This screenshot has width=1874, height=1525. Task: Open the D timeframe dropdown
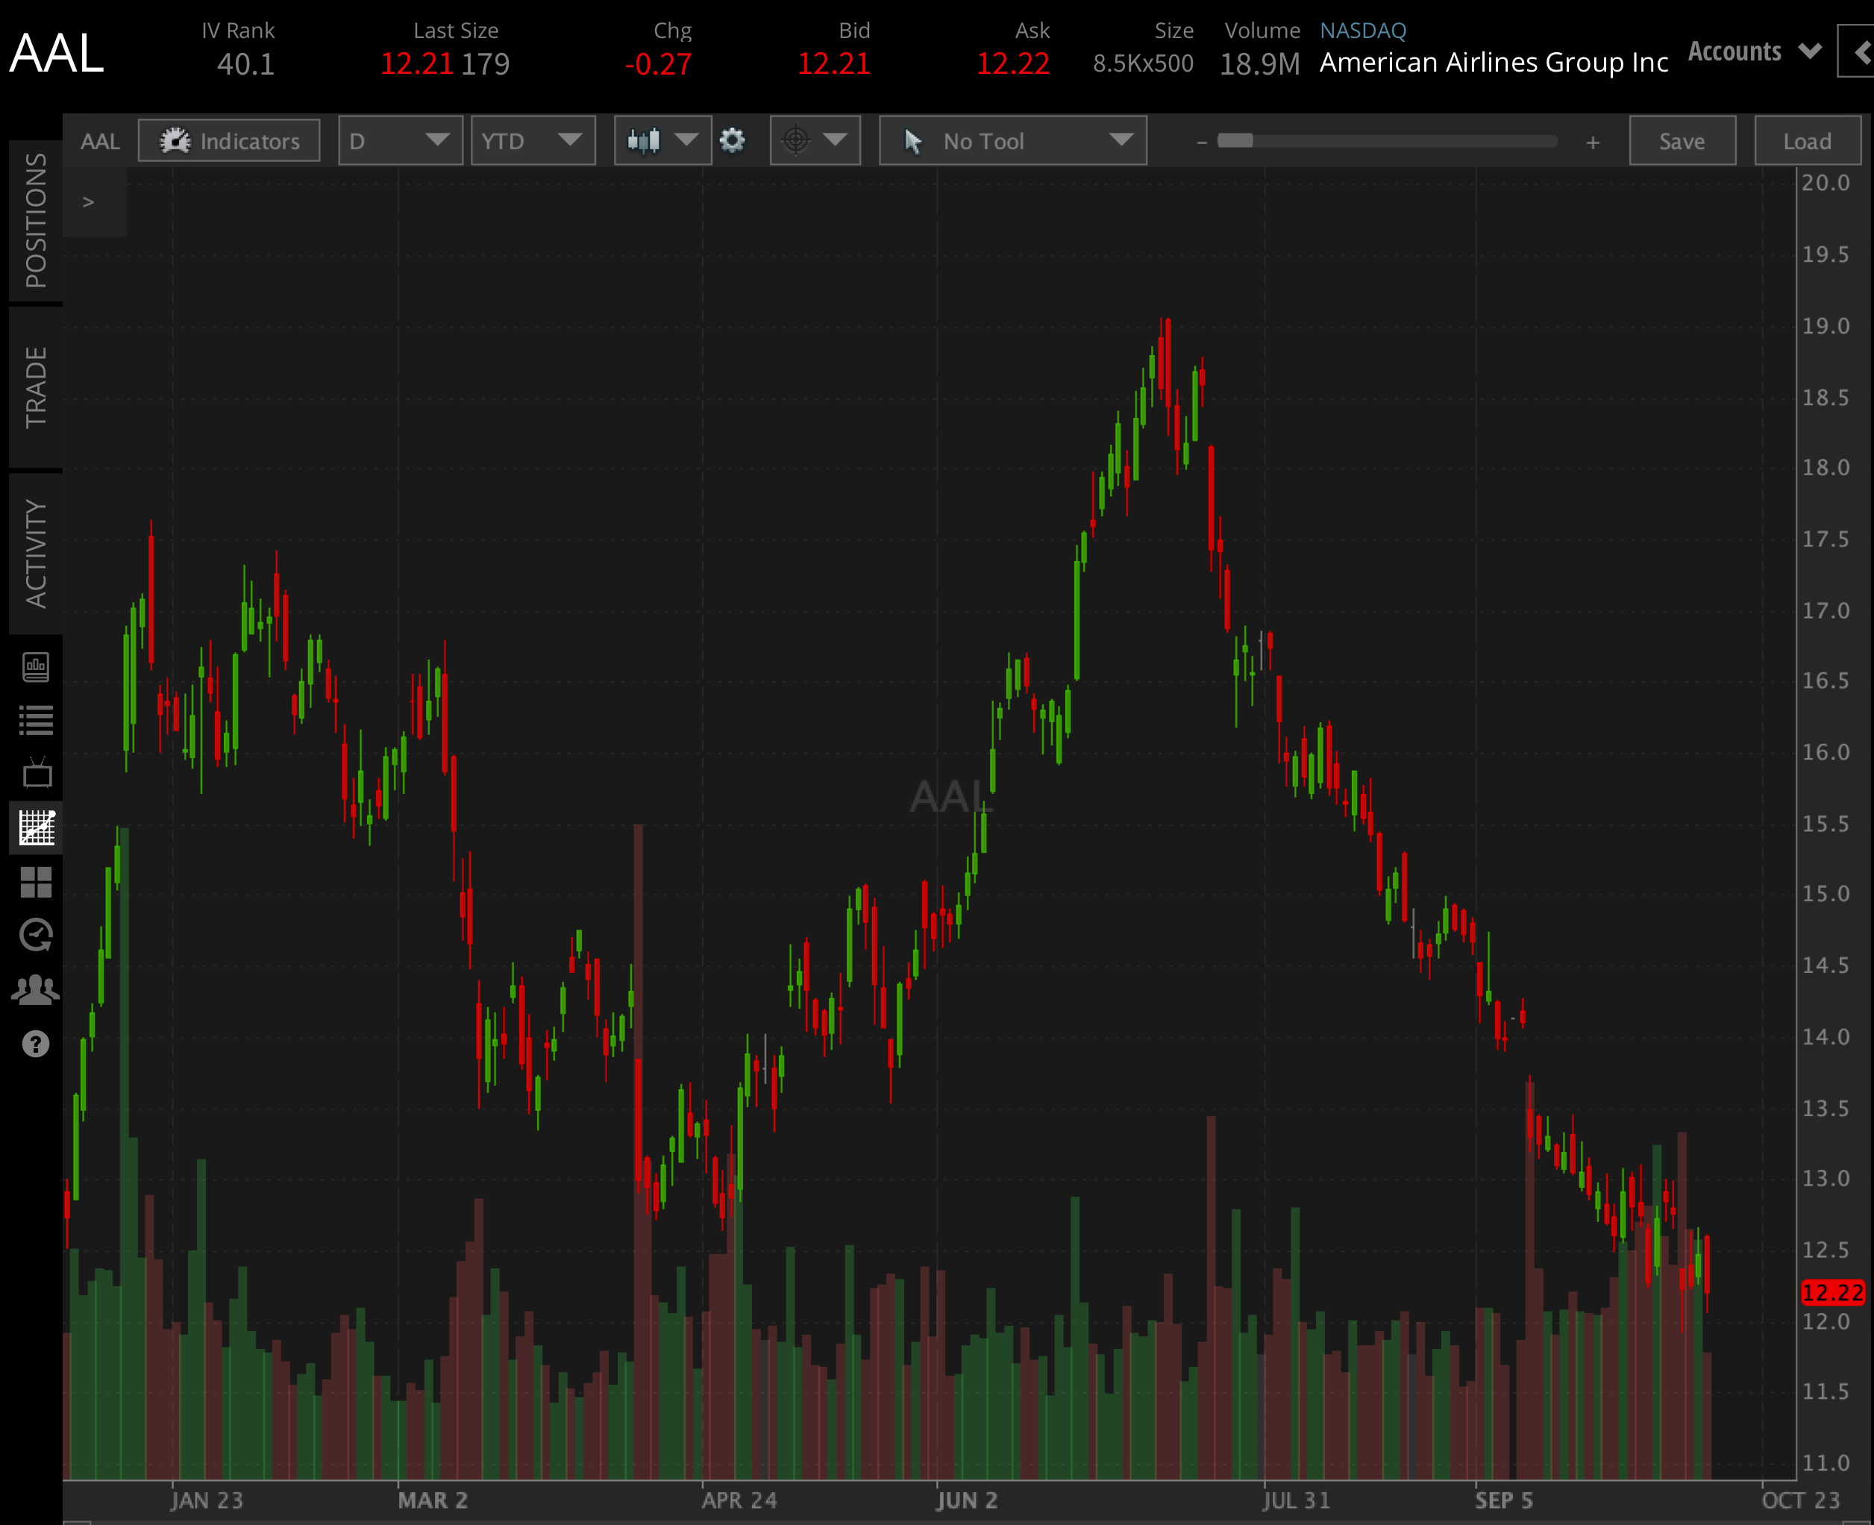pos(401,140)
